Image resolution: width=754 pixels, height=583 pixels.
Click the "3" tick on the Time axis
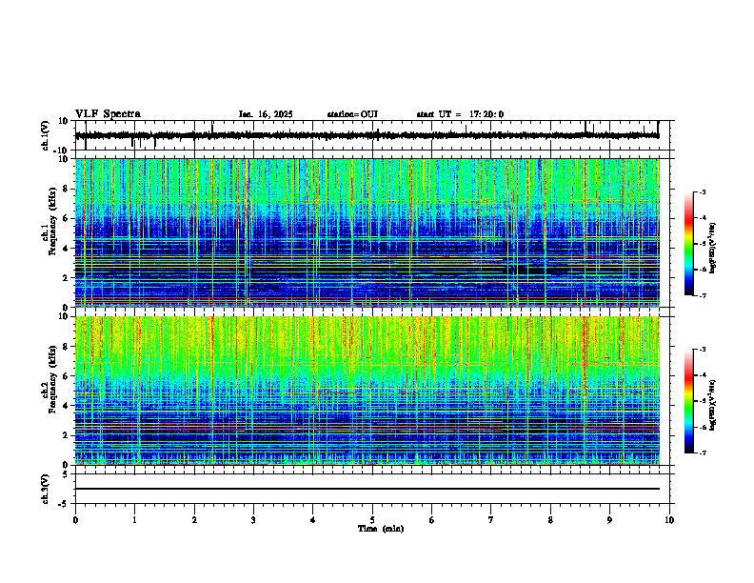pos(253,520)
